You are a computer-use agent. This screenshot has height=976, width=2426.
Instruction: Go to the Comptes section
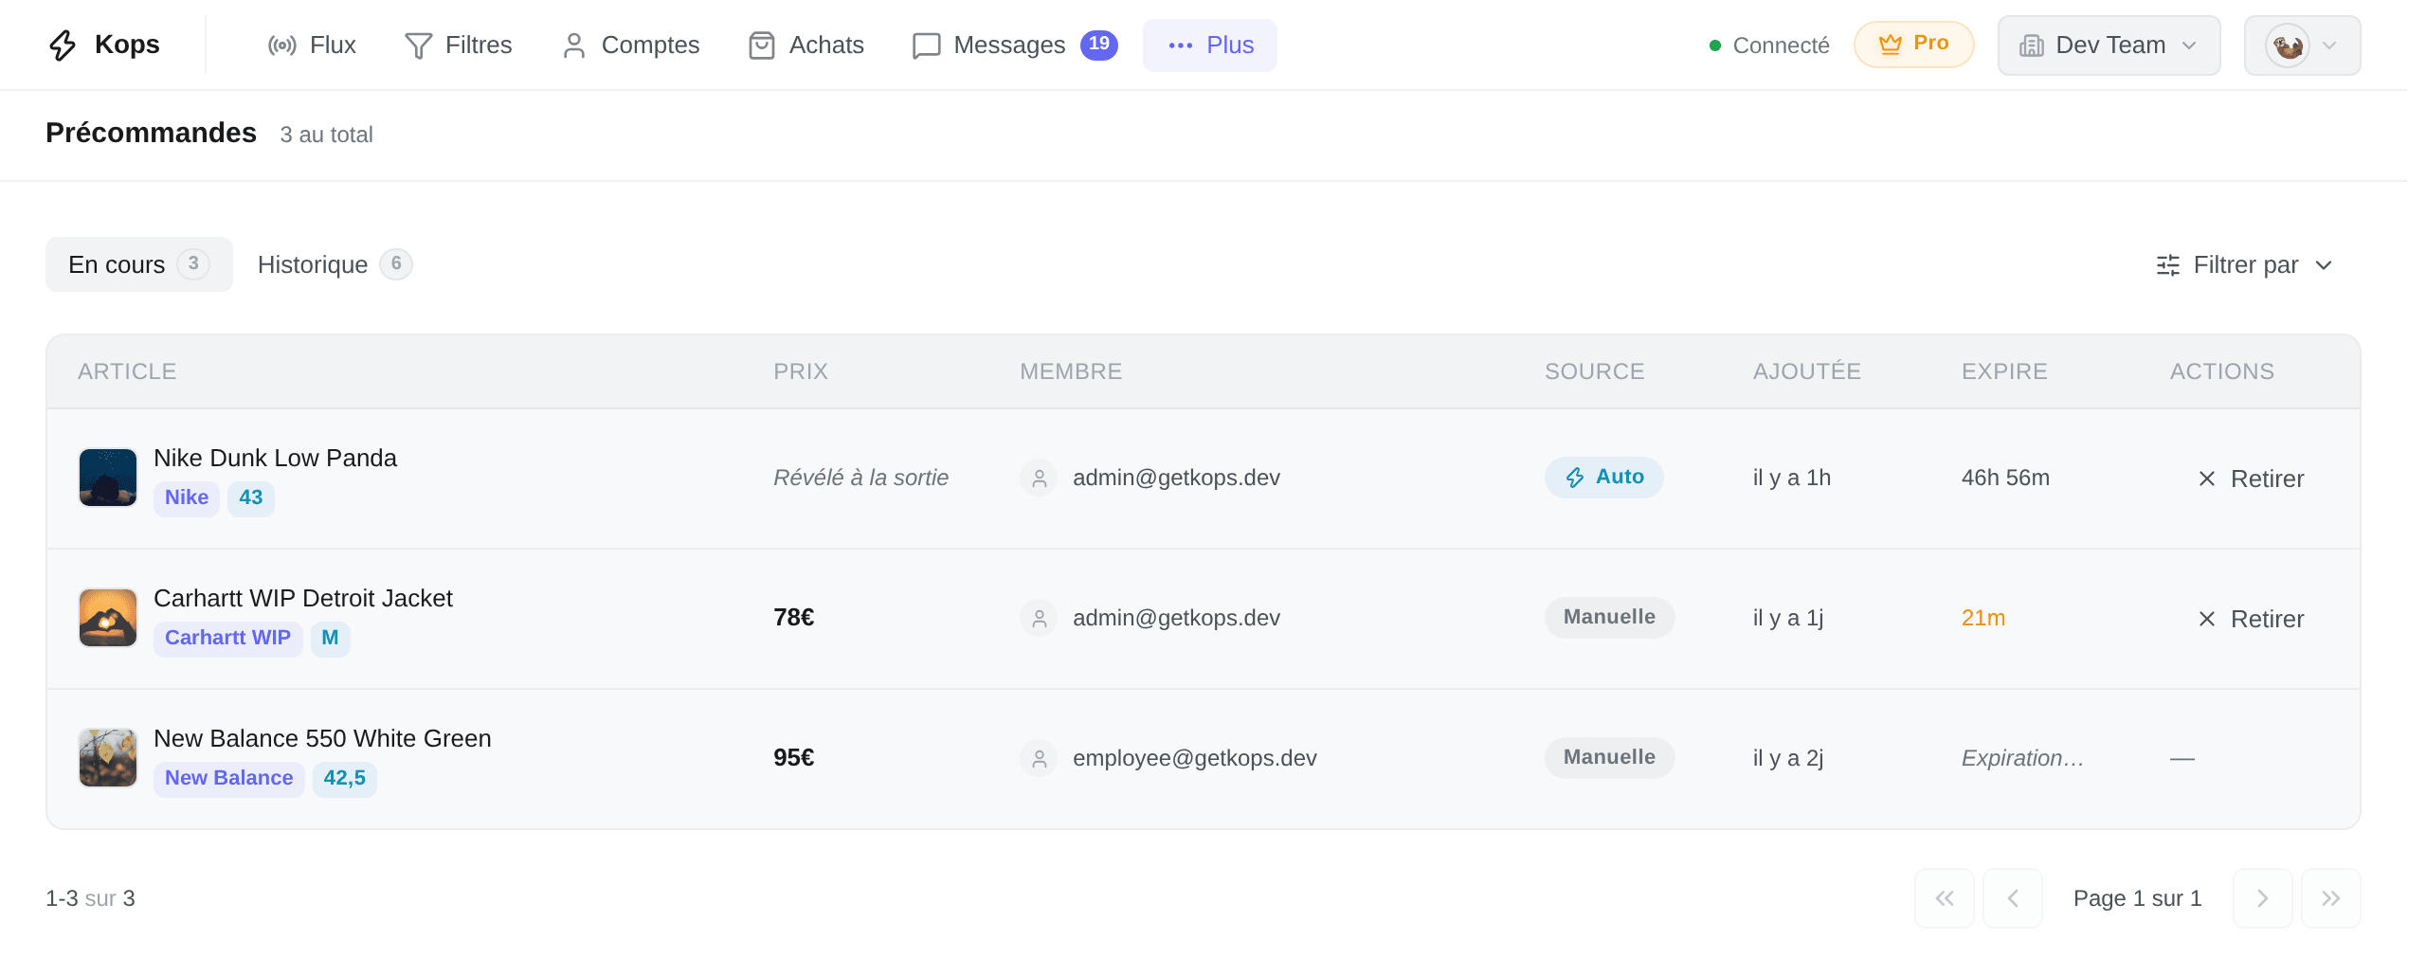point(630,45)
